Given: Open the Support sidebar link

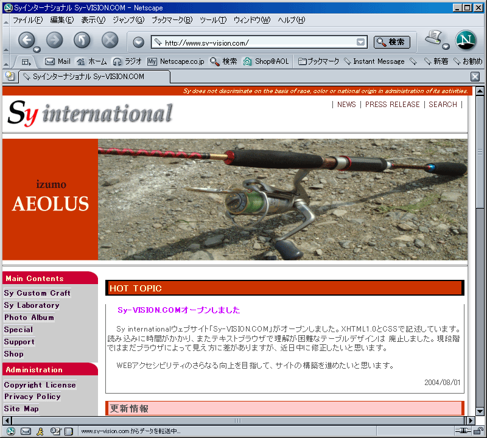Looking at the screenshot, I should (x=19, y=342).
